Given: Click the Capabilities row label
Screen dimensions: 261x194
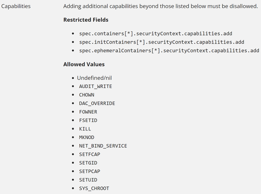Looking at the screenshot, I should coord(16,6).
